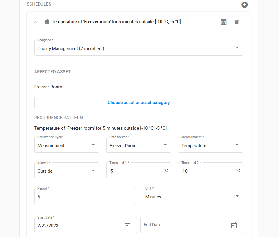Click the Period input field
Screen dimensions: 279x237
[x=85, y=197]
